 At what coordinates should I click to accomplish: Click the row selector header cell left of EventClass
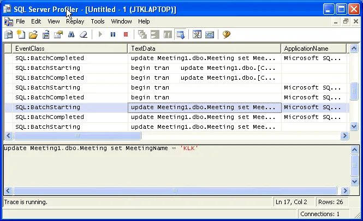8,49
